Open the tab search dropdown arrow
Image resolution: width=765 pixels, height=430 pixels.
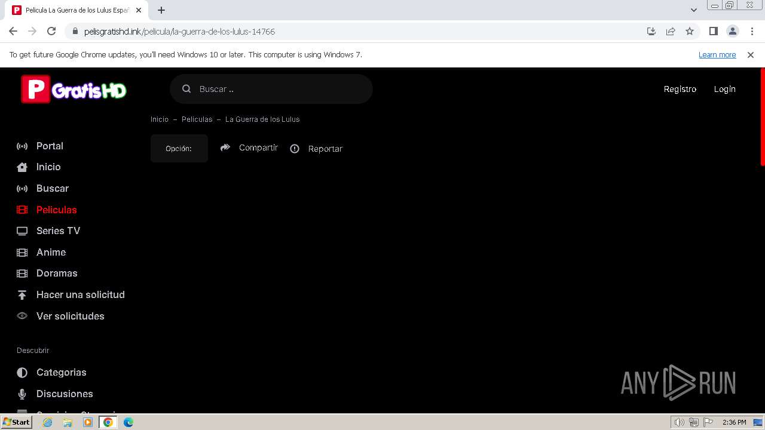(694, 10)
